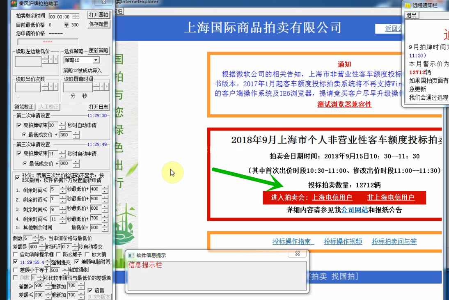Click spinner for row 1 剩余时间 5 秒

tap(63, 190)
